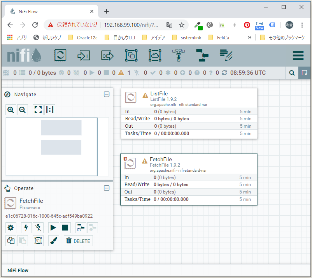Click the ListFile warning triangle
The image size is (312, 278).
[x=145, y=95]
